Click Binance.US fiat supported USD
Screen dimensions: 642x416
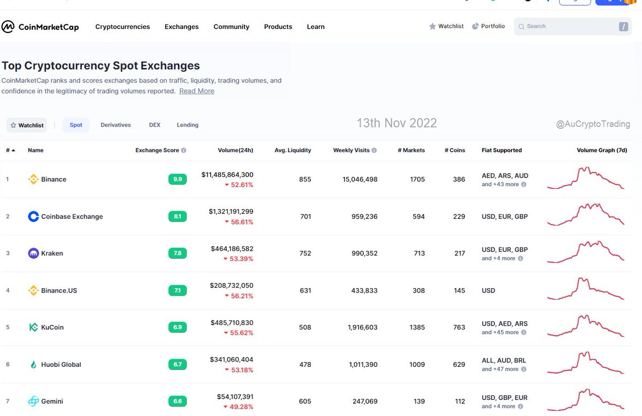pyautogui.click(x=488, y=290)
